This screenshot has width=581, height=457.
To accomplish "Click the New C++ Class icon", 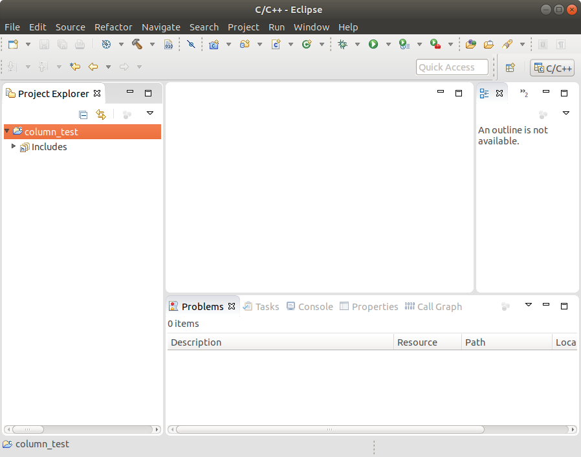I will (x=307, y=45).
